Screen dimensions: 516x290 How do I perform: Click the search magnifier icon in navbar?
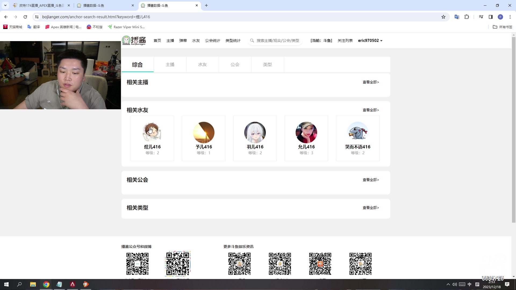coord(252,41)
